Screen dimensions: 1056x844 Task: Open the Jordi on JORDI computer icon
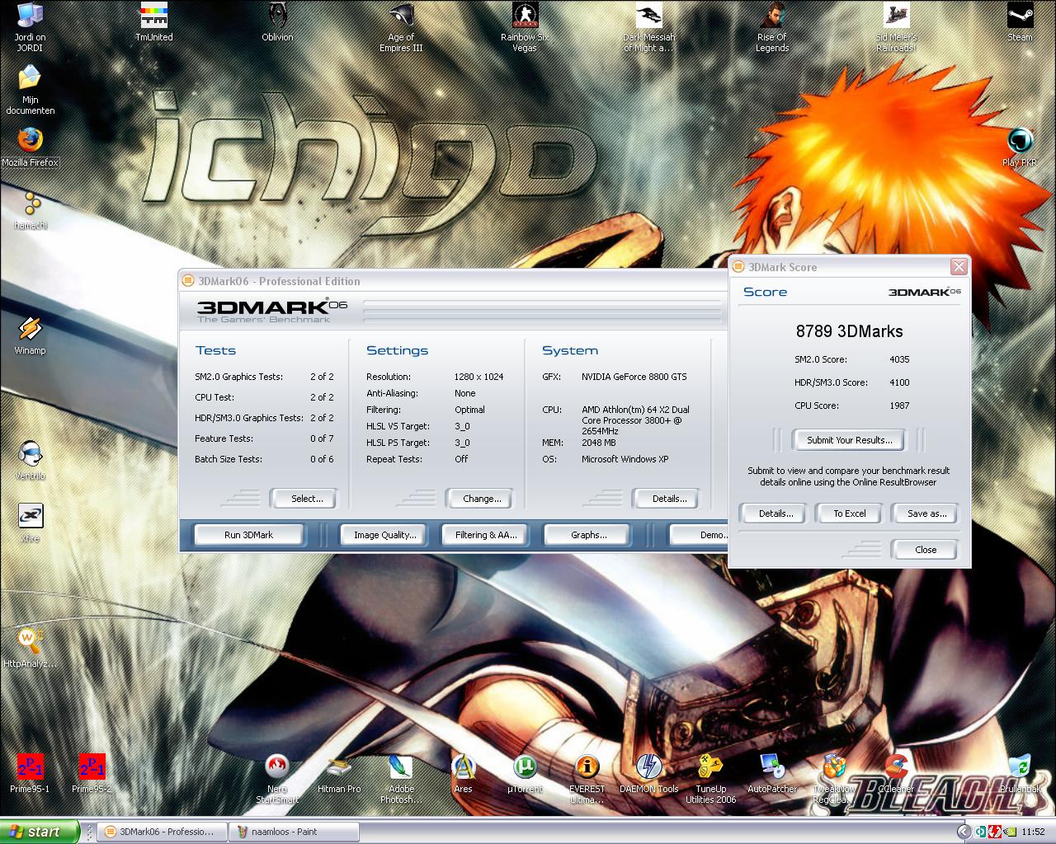tap(30, 27)
